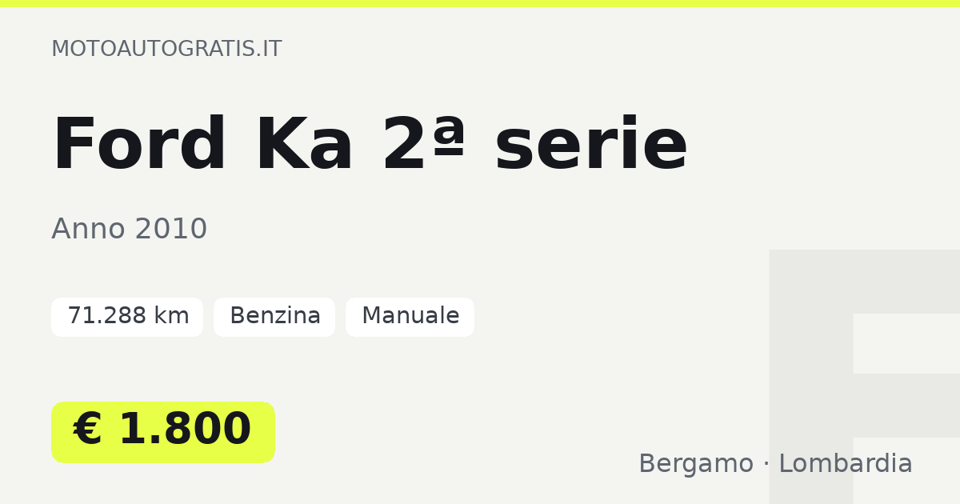Choose the Manuale transmission chip

[x=410, y=317]
